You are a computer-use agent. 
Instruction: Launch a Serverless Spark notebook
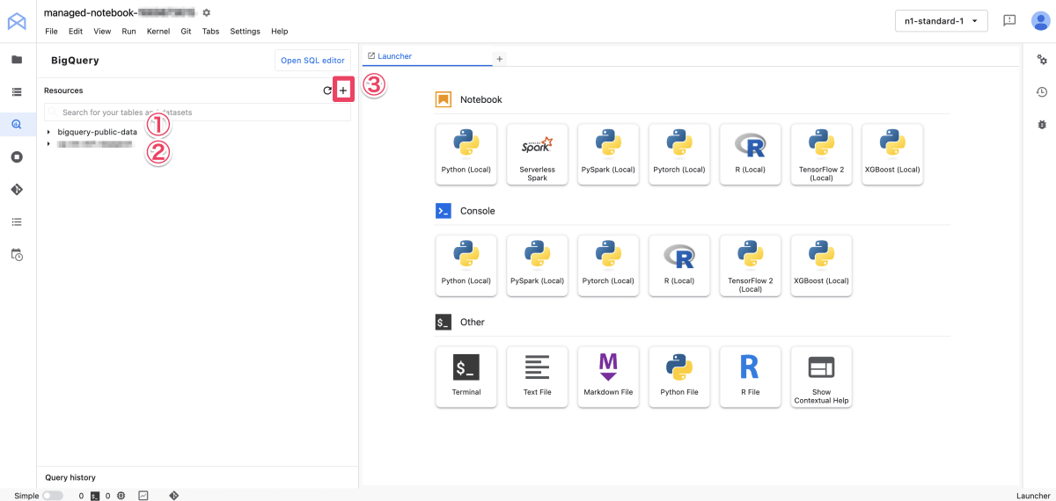[537, 154]
